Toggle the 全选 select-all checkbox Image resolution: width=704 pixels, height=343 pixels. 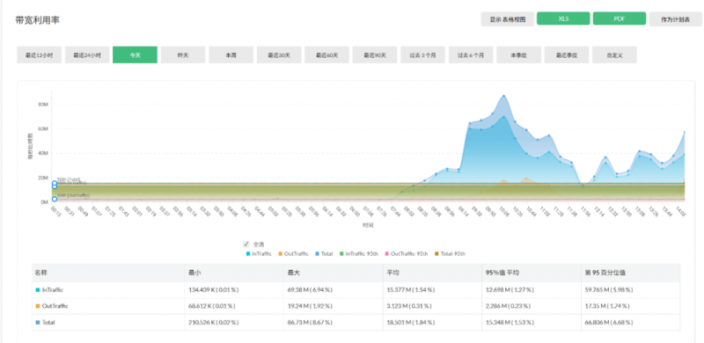pos(246,244)
